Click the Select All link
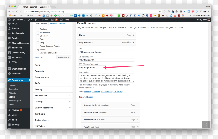Image resolution: width=218 pixels, height=139 pixels. [x=39, y=57]
